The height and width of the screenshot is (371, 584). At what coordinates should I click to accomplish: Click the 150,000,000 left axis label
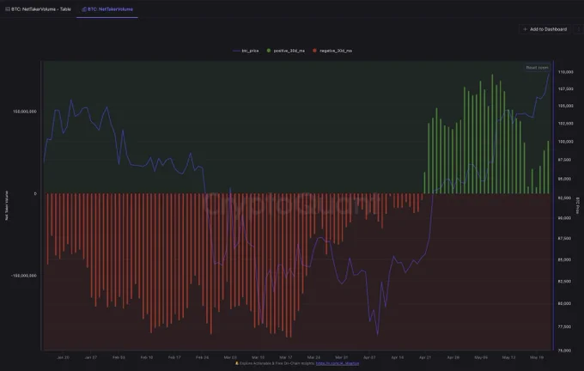tap(25, 112)
